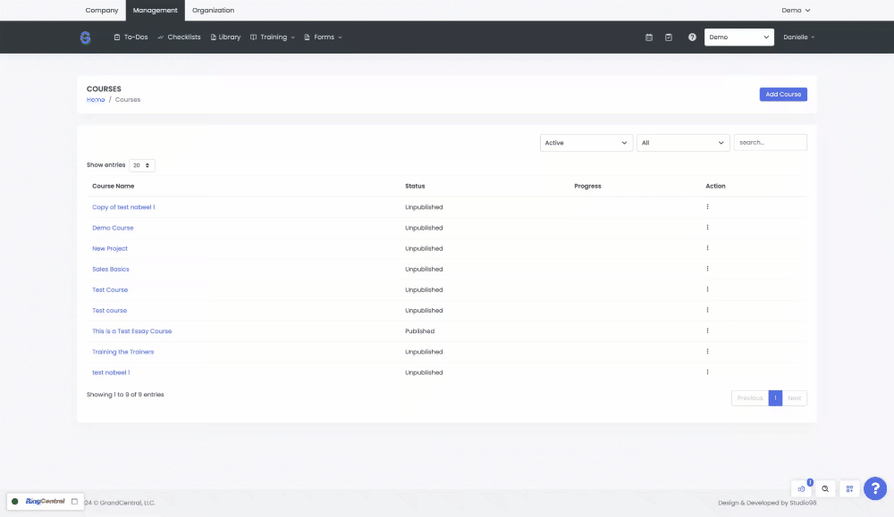This screenshot has height=517, width=894.
Task: Open action menu for Sales Basics row
Action: coord(707,269)
